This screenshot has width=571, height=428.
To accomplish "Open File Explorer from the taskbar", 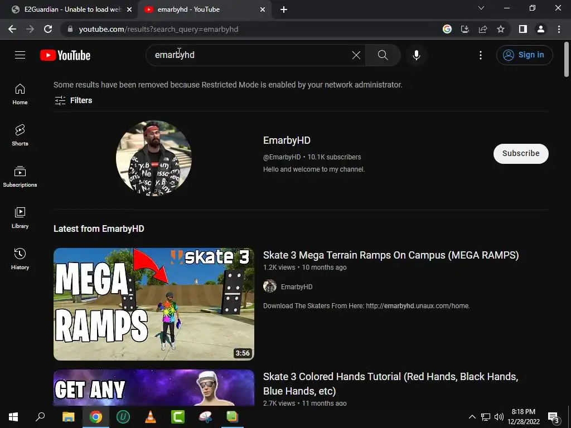I will pos(68,417).
